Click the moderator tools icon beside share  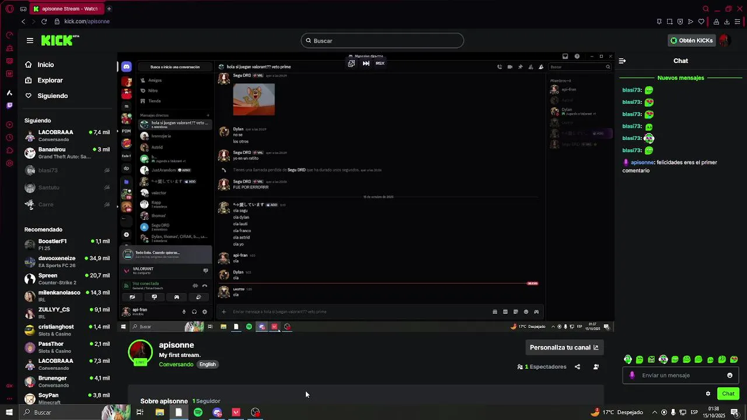[596, 367]
